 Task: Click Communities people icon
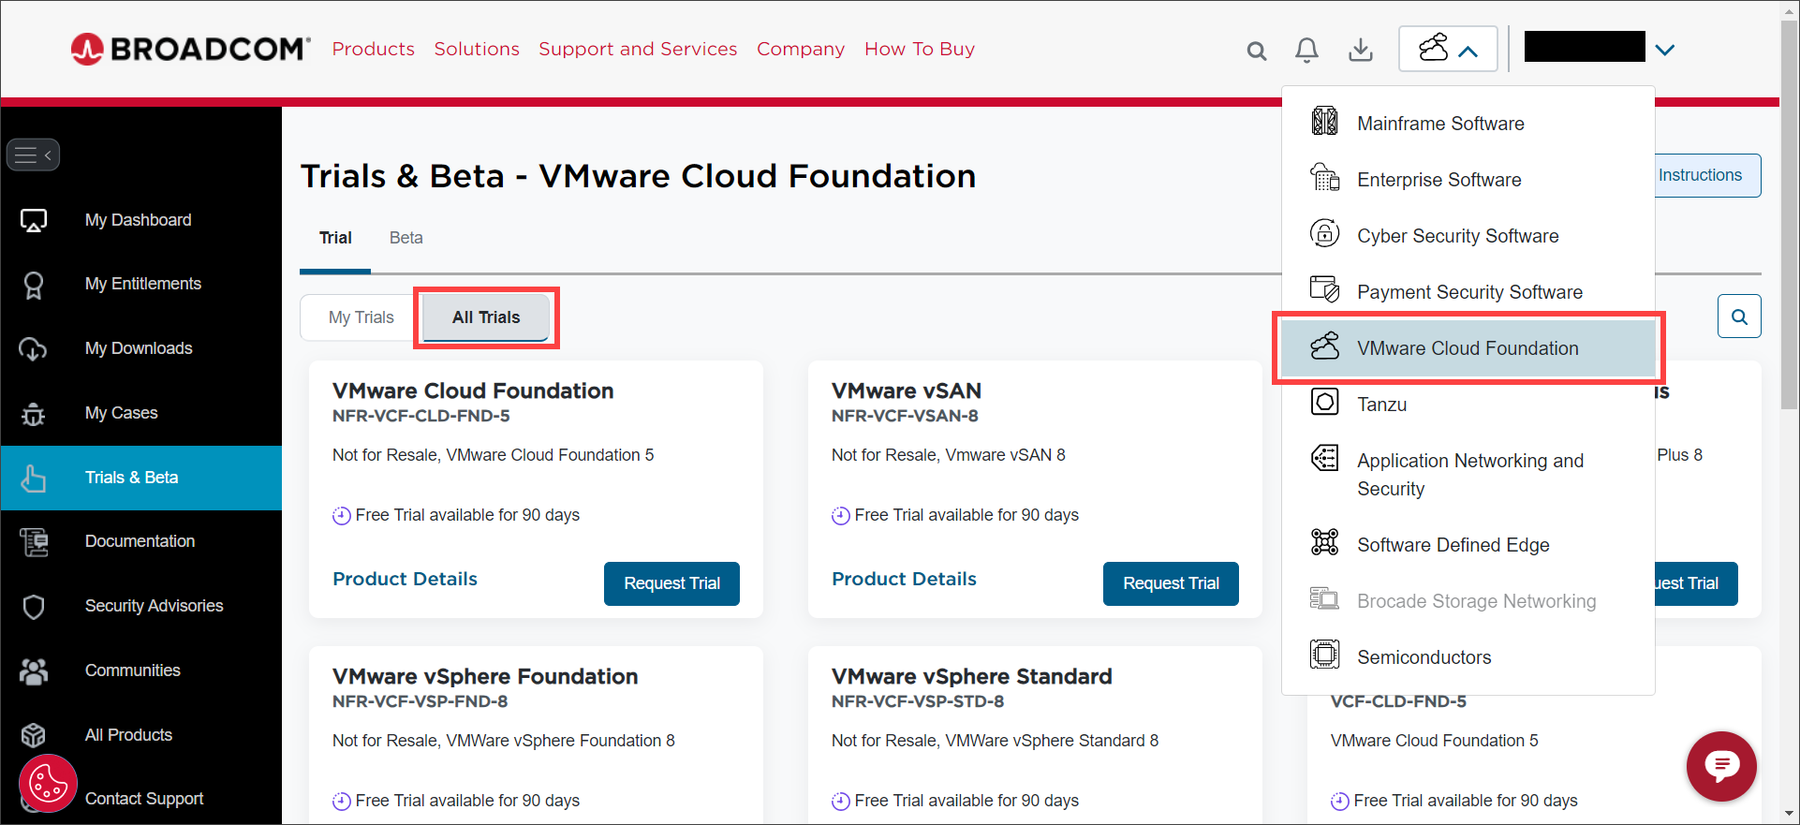[34, 671]
